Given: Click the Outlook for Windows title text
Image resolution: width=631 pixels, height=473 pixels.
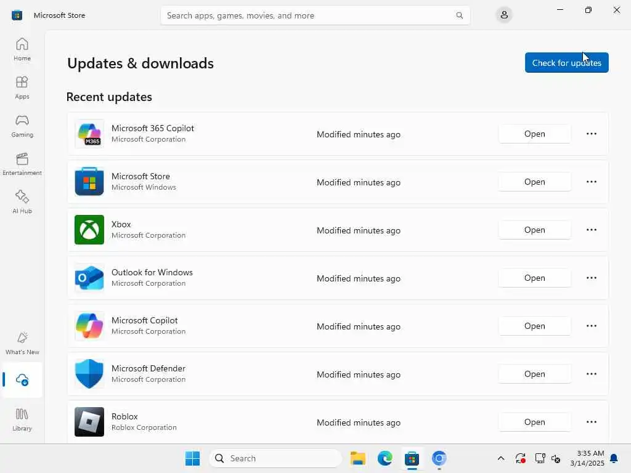Looking at the screenshot, I should [x=152, y=272].
